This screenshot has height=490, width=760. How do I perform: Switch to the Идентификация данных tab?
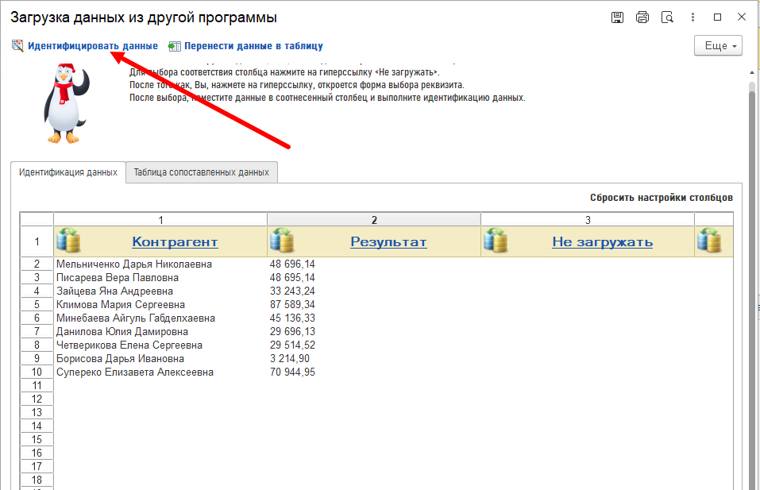click(68, 172)
